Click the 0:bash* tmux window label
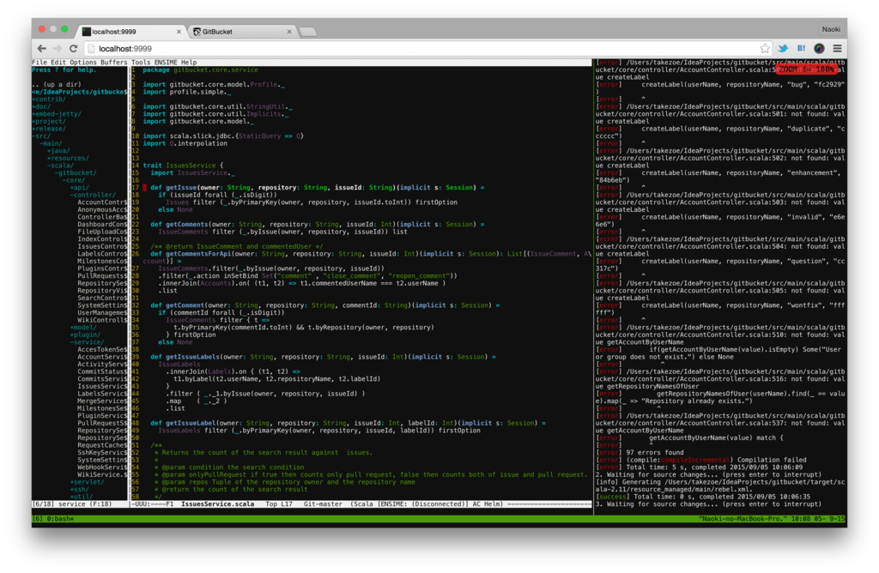879x573 pixels. click(59, 519)
